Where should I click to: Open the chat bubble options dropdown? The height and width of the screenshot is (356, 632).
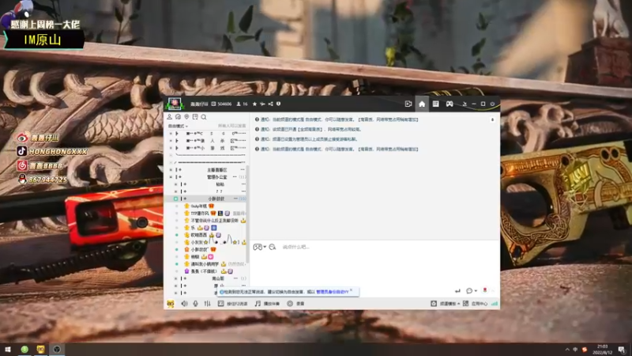(471, 290)
